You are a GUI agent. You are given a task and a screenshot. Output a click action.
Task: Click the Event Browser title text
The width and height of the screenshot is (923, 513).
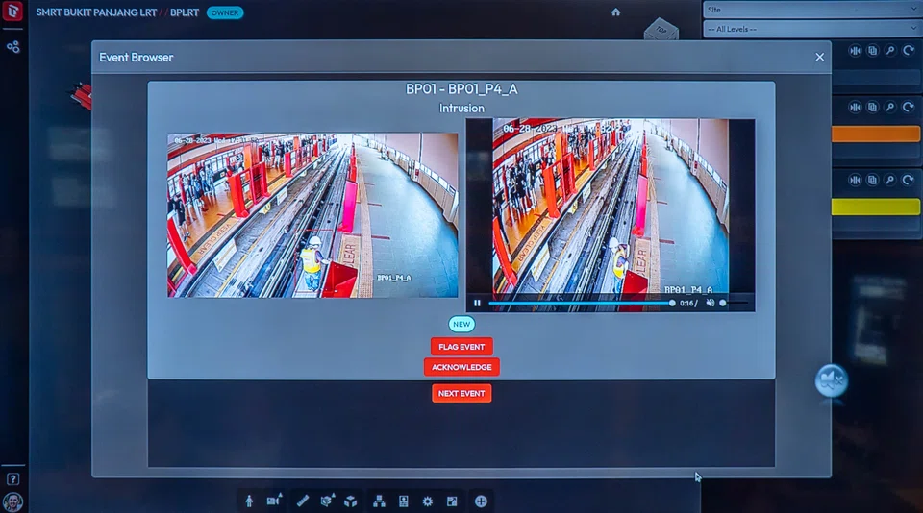[x=136, y=57]
